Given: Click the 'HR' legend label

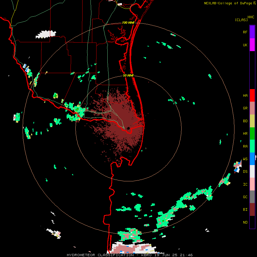Looking at the screenshot, I should [245, 134].
